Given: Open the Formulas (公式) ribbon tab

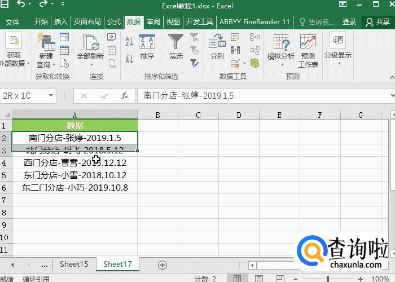Looking at the screenshot, I should (114, 22).
